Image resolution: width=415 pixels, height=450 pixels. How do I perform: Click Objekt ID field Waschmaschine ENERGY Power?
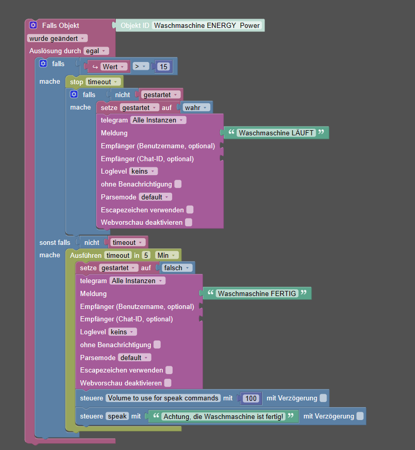[x=207, y=25]
